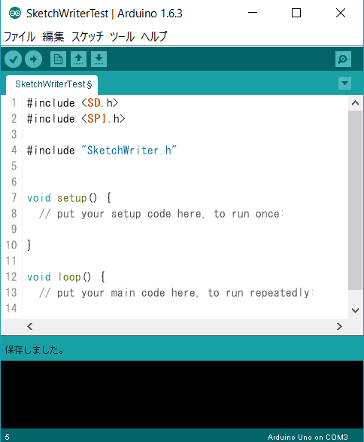Click the horizontal scrollbar left arrow
364x442 pixels.
(x=30, y=327)
